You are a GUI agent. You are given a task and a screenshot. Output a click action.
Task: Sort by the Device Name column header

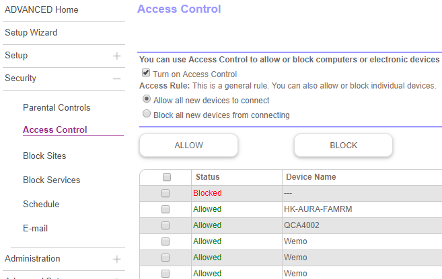(x=311, y=177)
